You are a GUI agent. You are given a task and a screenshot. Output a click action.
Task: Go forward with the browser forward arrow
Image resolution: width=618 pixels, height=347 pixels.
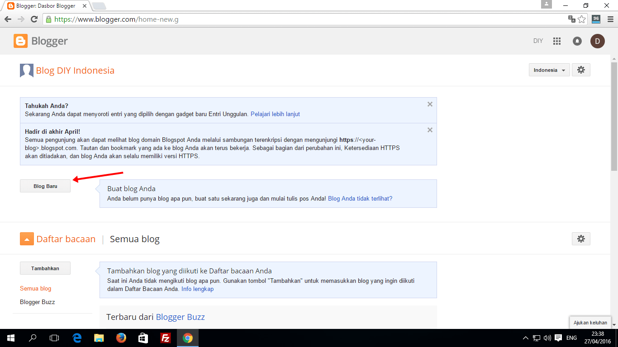tap(21, 19)
